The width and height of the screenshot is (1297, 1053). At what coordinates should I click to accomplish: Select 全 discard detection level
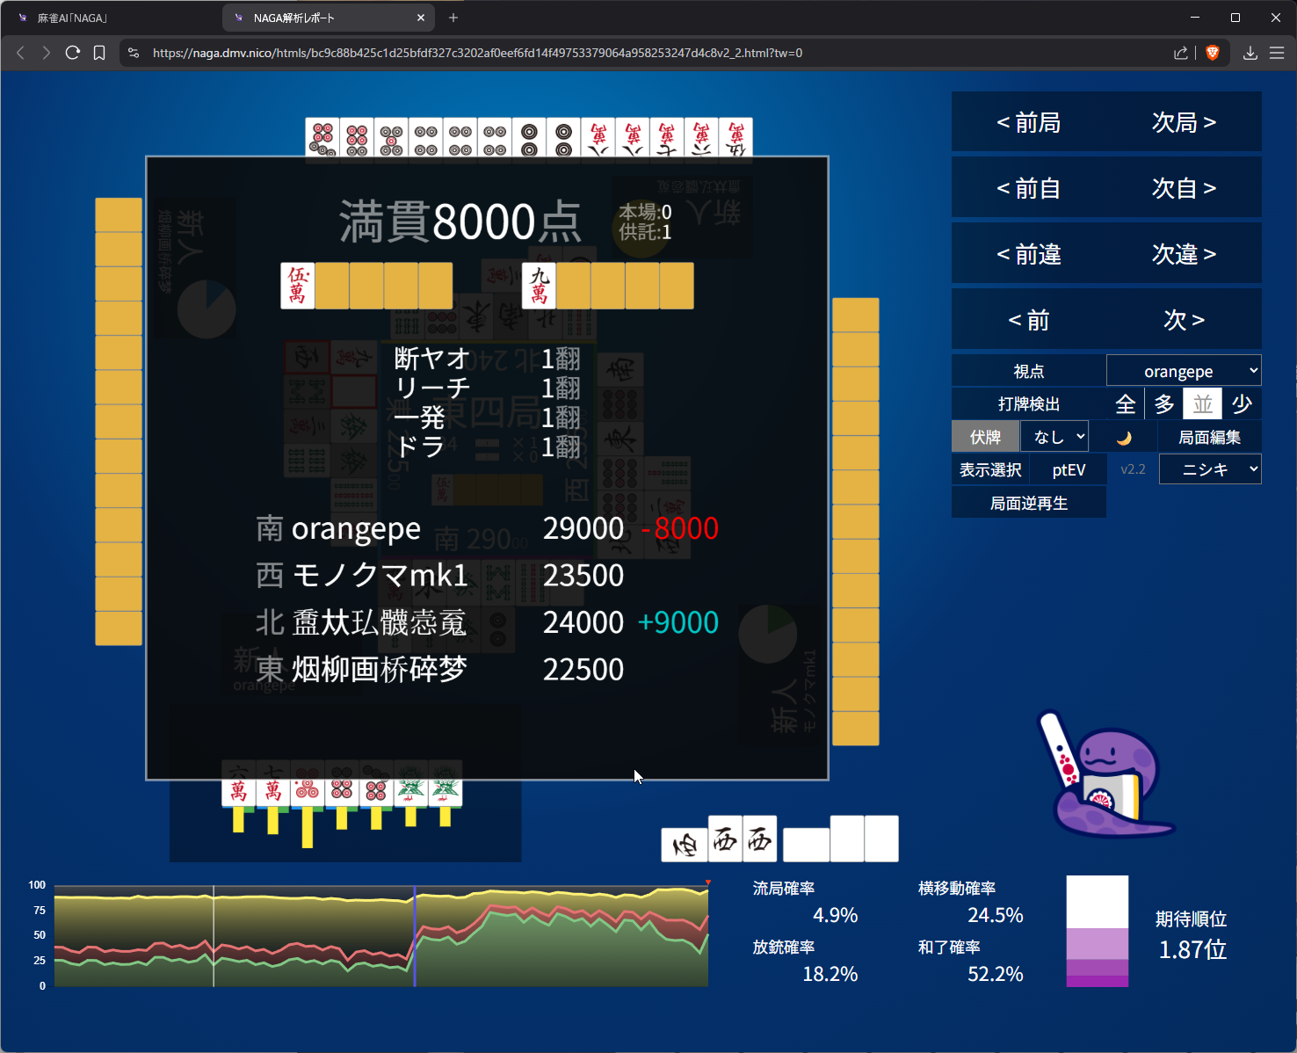(1125, 404)
